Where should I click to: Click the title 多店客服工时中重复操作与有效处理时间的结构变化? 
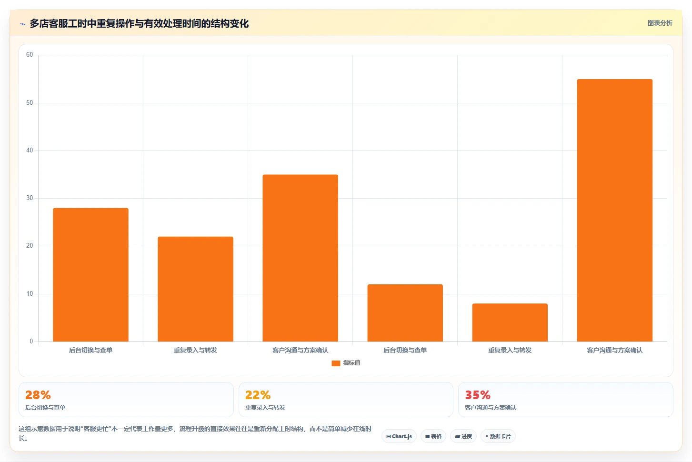coord(139,24)
